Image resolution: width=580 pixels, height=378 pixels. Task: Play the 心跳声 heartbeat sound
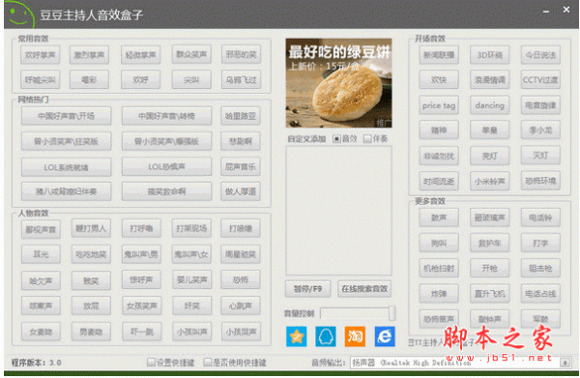coord(241,305)
